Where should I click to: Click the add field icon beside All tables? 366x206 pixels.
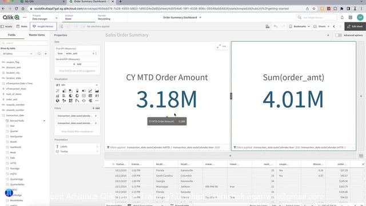(46, 54)
